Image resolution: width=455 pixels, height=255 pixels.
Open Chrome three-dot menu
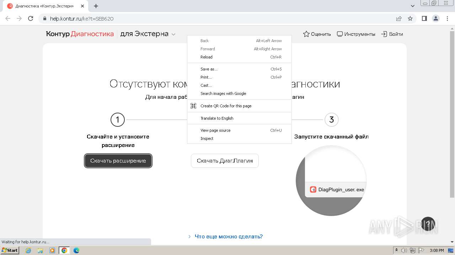[x=447, y=18]
